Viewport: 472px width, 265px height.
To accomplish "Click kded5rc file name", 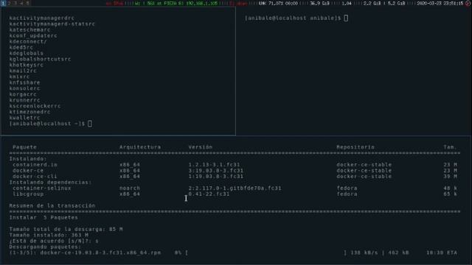I will [21, 47].
